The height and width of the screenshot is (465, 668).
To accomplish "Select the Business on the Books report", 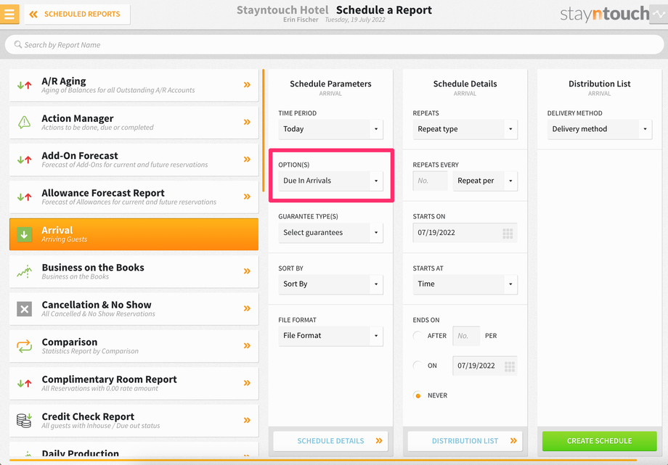I will (x=134, y=271).
